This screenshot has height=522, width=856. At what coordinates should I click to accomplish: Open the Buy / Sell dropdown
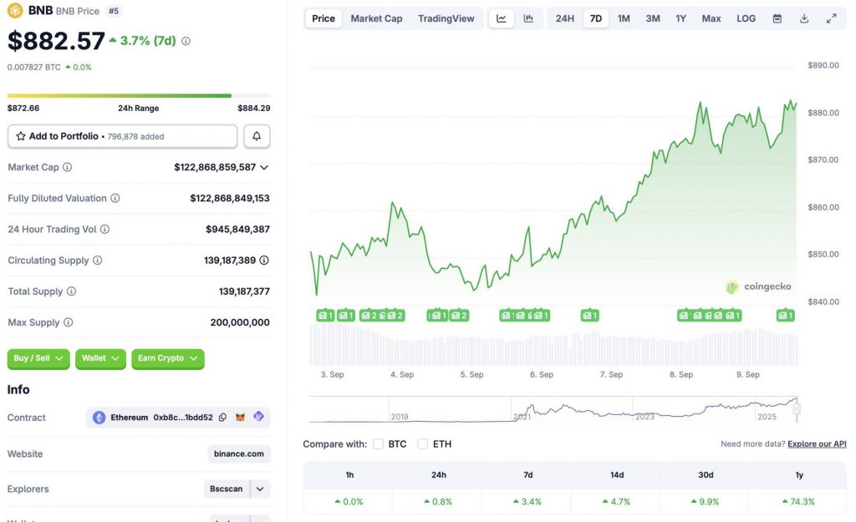38,358
